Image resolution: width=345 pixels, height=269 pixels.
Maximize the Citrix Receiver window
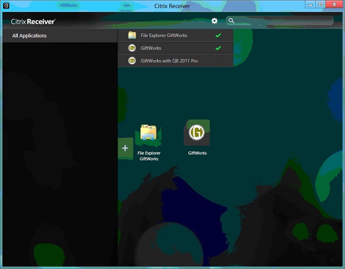point(321,5)
